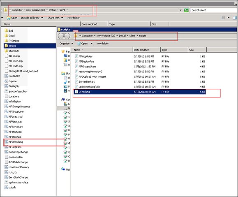The width and height of the screenshot is (238, 197).
Task: Select MFstartApp file
Action: point(13,132)
